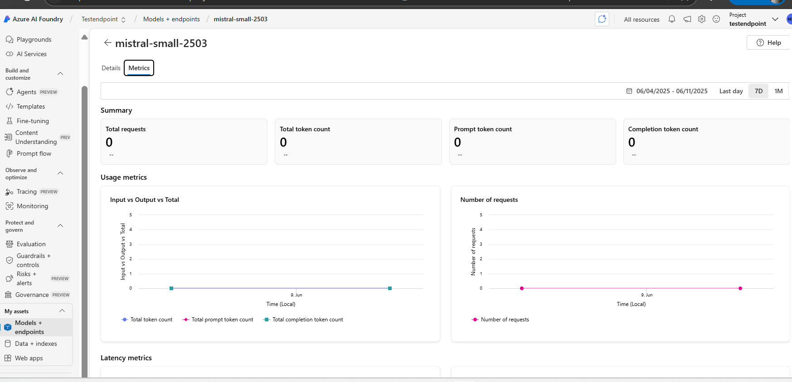Click the smiley feedback icon
Screen dimensions: 792x382
point(716,19)
